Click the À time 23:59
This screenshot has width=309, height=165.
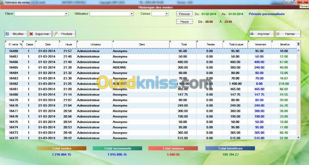point(228,22)
